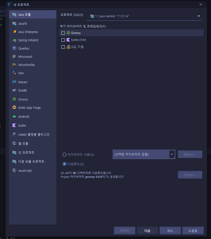The width and height of the screenshot is (211, 239).
Task: Click the SDK folder icon in dropdown
Action: click(x=92, y=16)
